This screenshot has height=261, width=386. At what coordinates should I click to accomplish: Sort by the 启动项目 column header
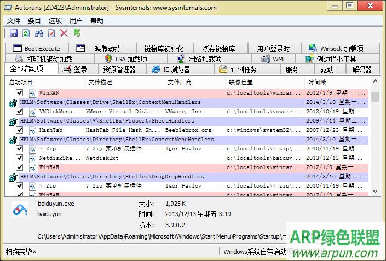[x=44, y=82]
